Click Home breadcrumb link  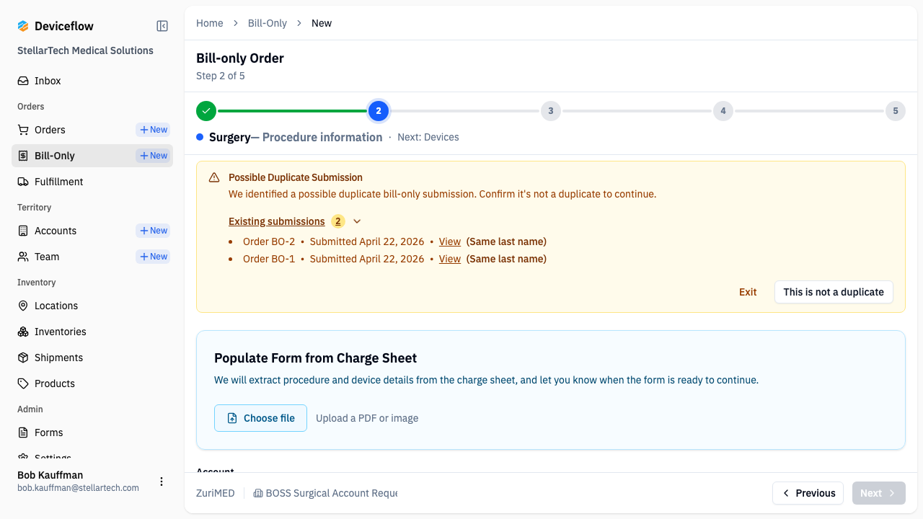(x=210, y=23)
